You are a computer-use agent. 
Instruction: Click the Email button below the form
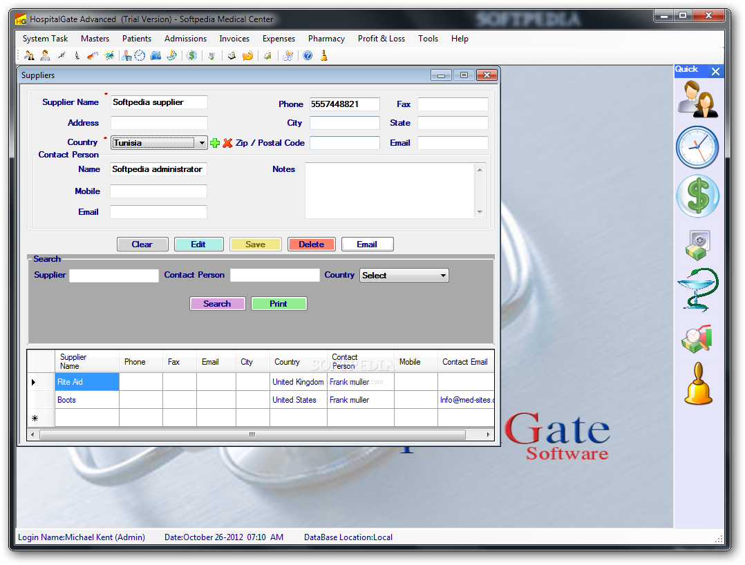[x=367, y=245]
